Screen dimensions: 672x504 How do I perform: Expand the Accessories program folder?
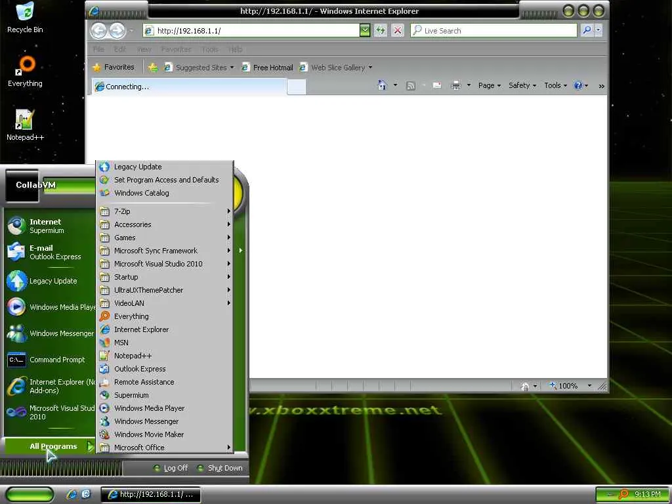pyautogui.click(x=165, y=224)
